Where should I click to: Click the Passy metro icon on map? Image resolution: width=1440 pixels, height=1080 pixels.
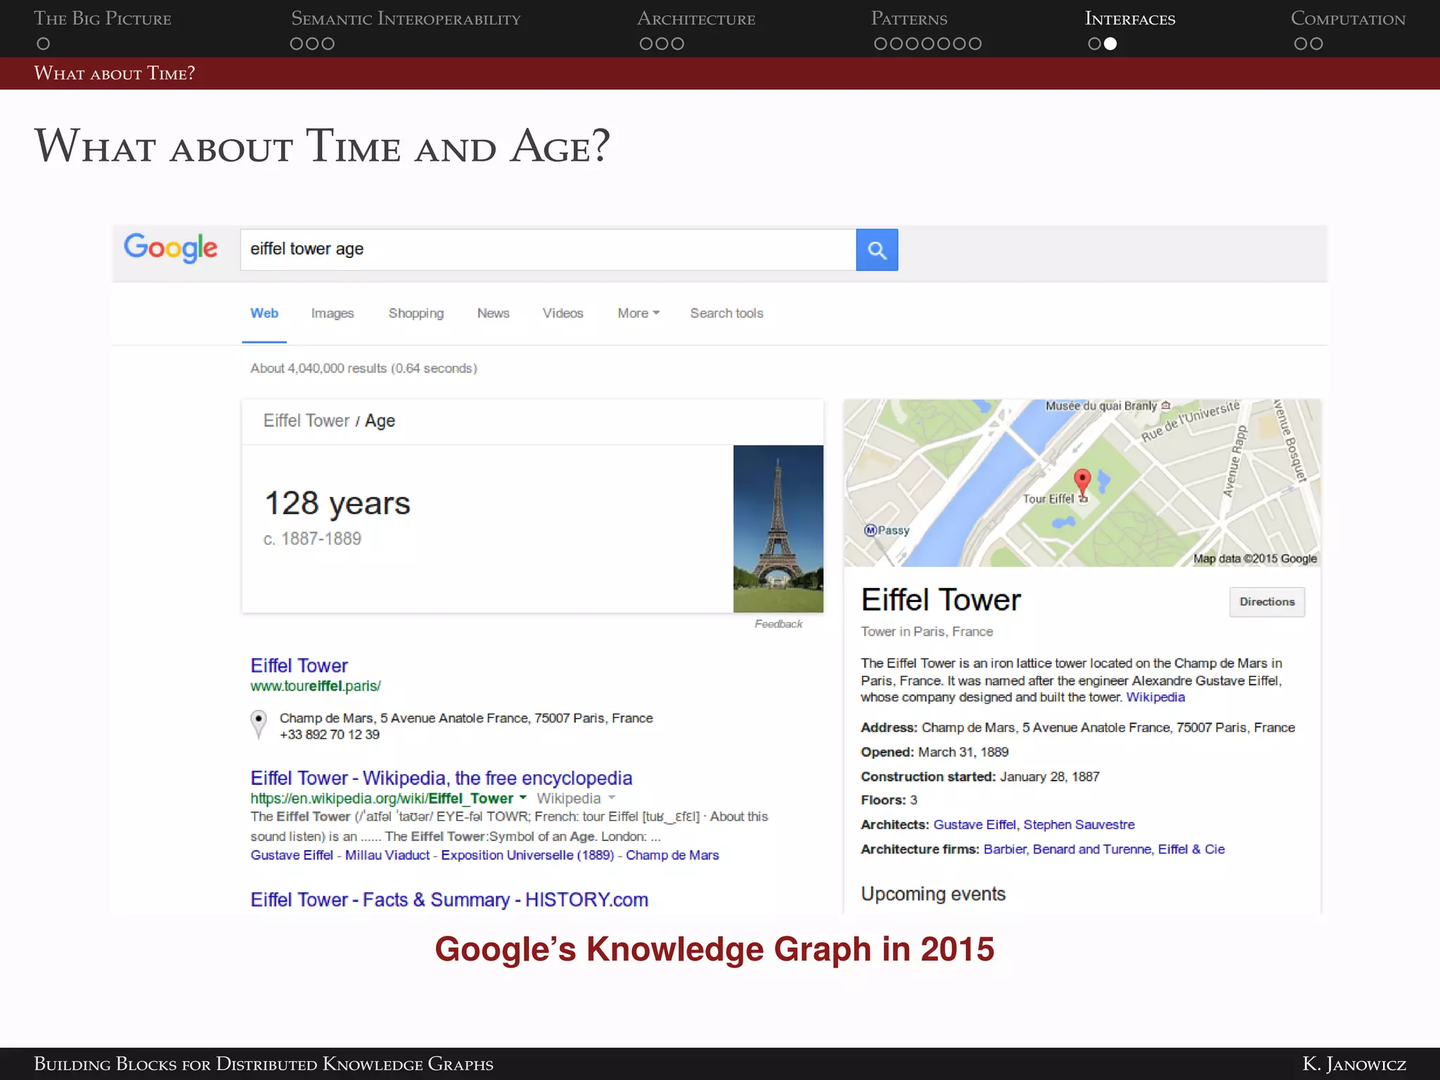[870, 530]
